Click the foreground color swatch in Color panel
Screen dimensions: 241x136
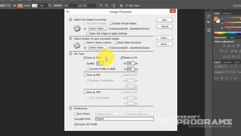point(216,19)
